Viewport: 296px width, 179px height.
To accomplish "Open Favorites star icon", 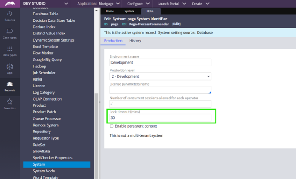I will point(9,104).
